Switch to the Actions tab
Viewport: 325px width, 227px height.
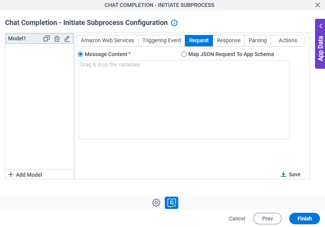point(288,40)
